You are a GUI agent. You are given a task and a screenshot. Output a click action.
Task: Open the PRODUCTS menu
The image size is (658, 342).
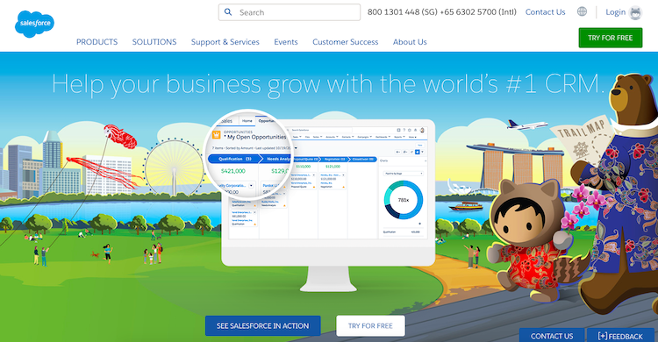click(x=97, y=42)
